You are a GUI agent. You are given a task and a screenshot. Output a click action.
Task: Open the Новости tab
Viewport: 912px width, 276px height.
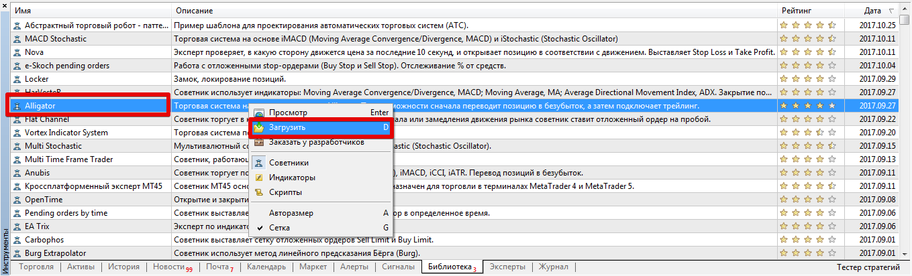168,268
